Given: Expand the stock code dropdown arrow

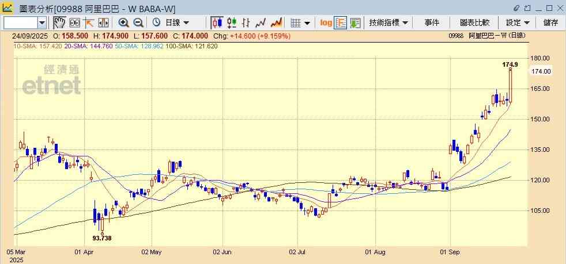Looking at the screenshot, I should [x=42, y=23].
